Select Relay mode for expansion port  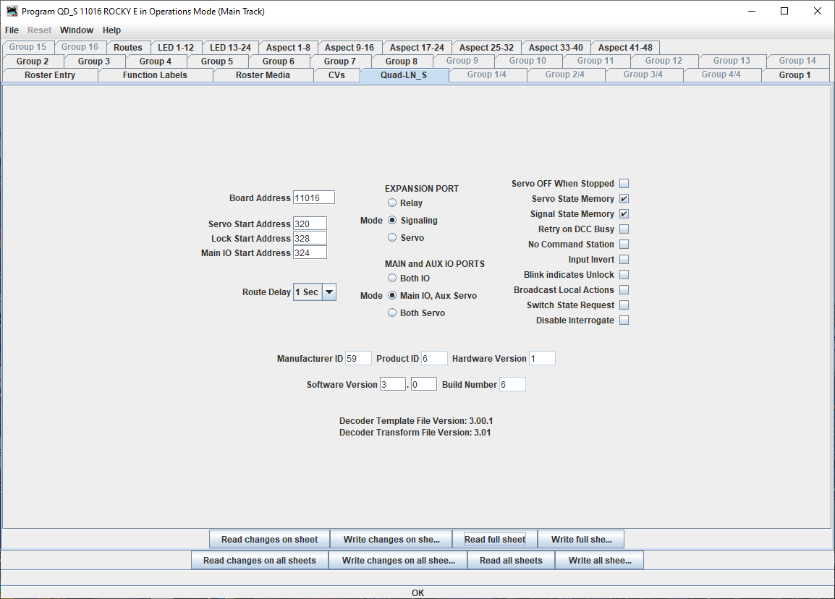tap(392, 203)
